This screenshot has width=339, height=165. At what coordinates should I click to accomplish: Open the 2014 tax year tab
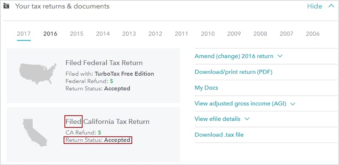[103, 34]
